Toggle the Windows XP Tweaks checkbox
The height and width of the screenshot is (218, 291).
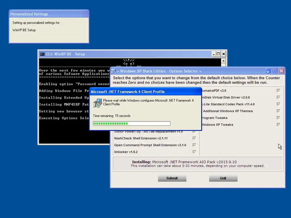click(278, 125)
